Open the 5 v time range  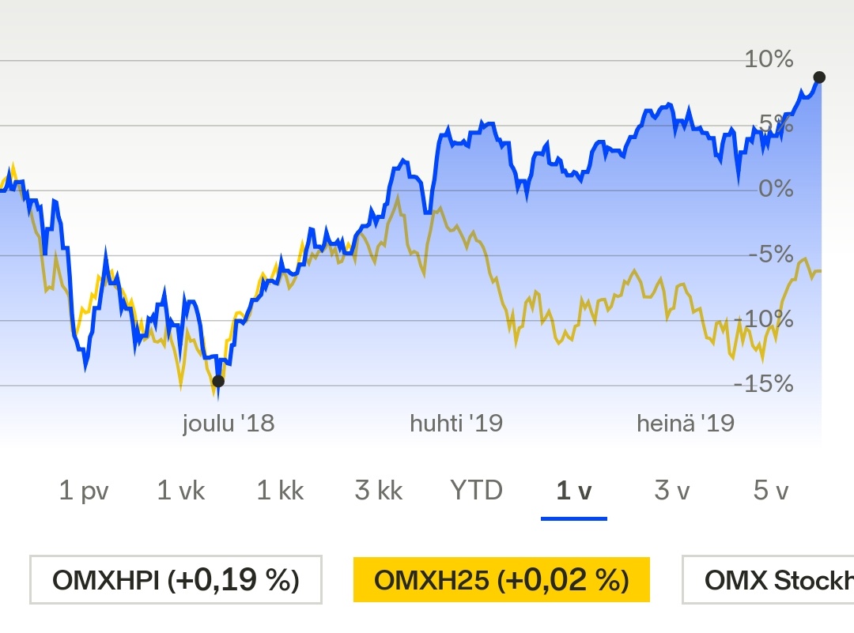point(771,491)
